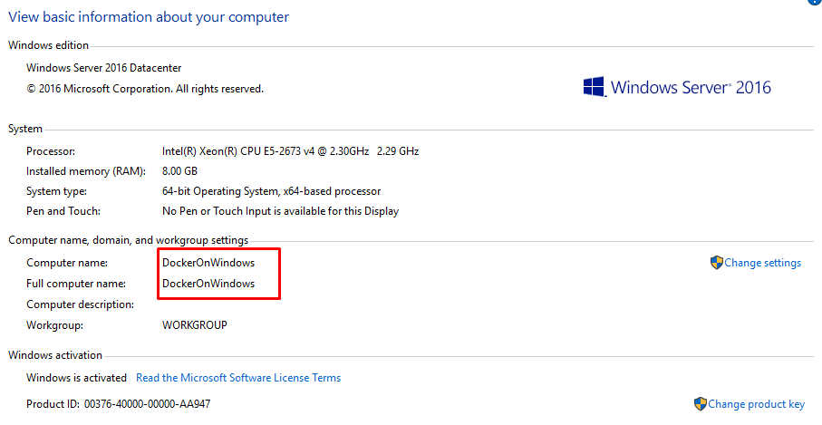Click the Microsoft Corporation copyright notice
This screenshot has width=822, height=425.
pyautogui.click(x=145, y=89)
